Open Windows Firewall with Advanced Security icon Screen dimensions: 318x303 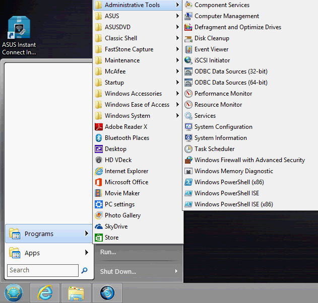[188, 160]
